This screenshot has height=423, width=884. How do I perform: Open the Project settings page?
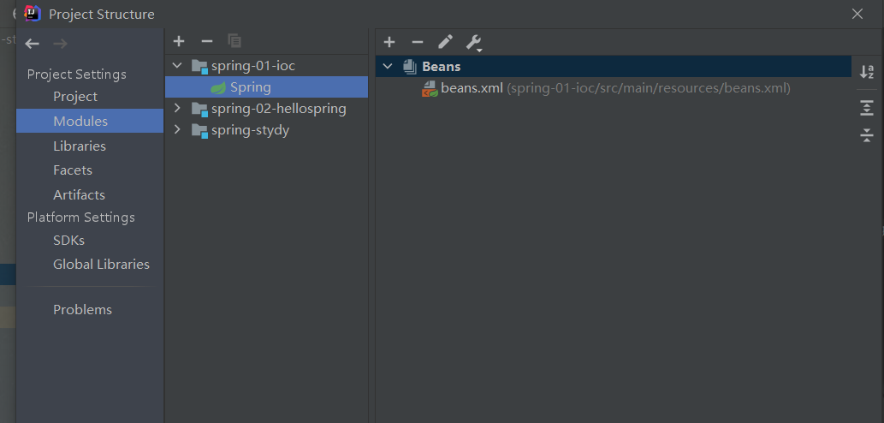pyautogui.click(x=75, y=97)
